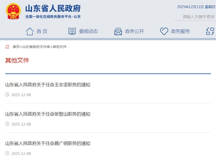Click the 山东省人民政府 site title
The width and height of the screenshot is (216, 159).
pos(53,8)
